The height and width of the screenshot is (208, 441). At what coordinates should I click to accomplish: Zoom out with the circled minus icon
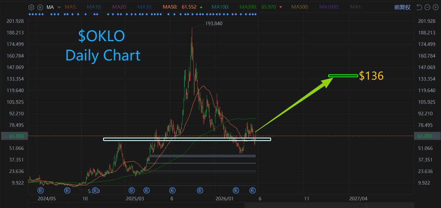click(x=427, y=7)
